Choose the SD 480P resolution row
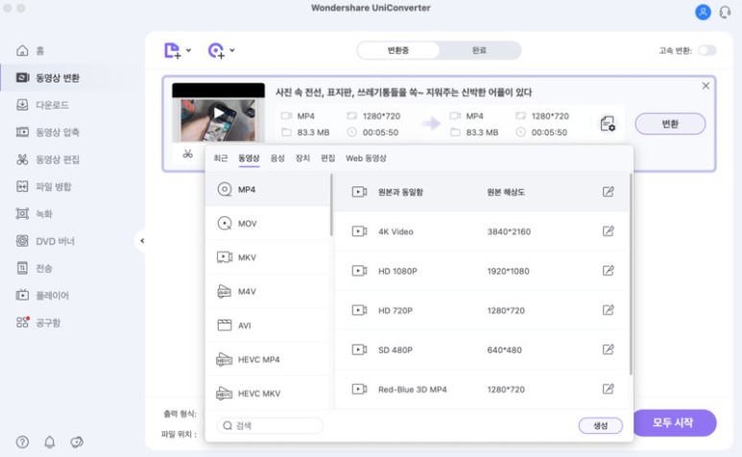Viewport: 742px width, 457px height. coord(482,349)
